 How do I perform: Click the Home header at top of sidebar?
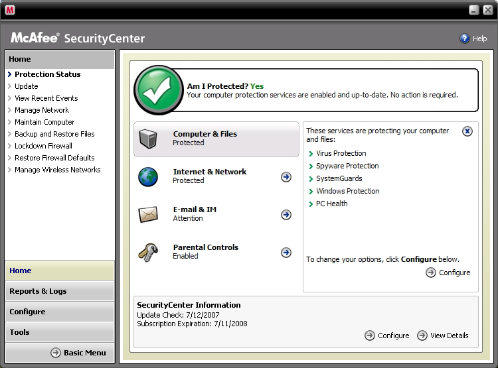(60, 59)
